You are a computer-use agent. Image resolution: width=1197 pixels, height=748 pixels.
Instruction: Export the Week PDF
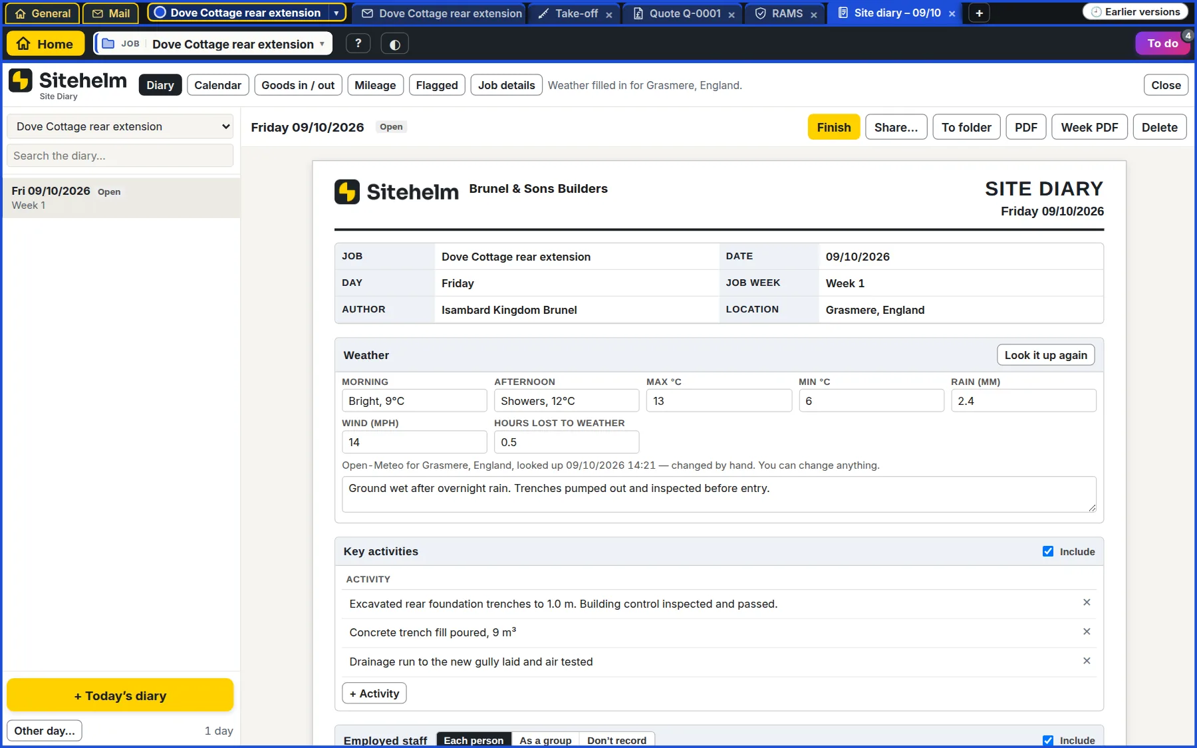[1089, 127]
